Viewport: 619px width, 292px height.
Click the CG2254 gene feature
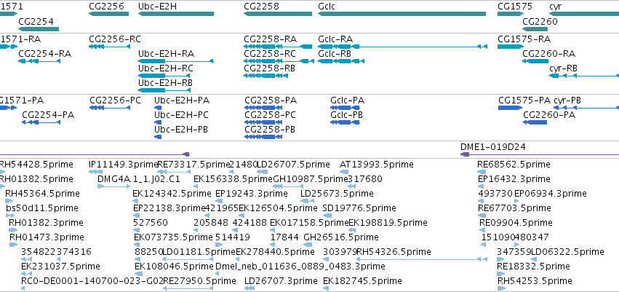click(39, 29)
